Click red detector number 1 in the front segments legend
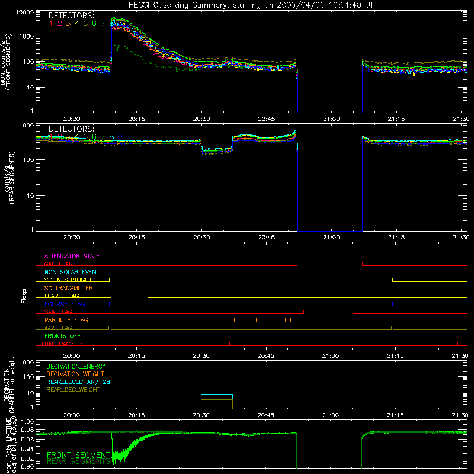The width and height of the screenshot is (474, 474). point(51,24)
